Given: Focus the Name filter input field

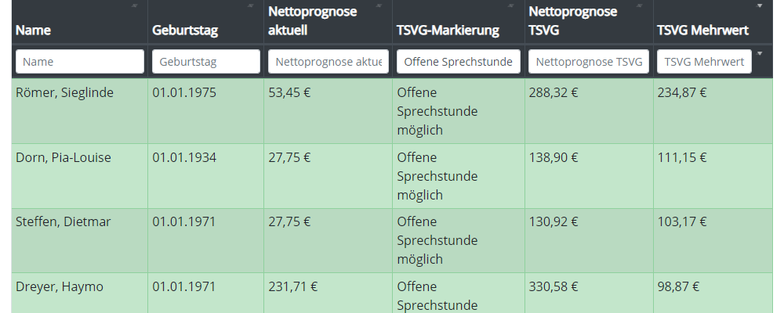Looking at the screenshot, I should [x=79, y=62].
